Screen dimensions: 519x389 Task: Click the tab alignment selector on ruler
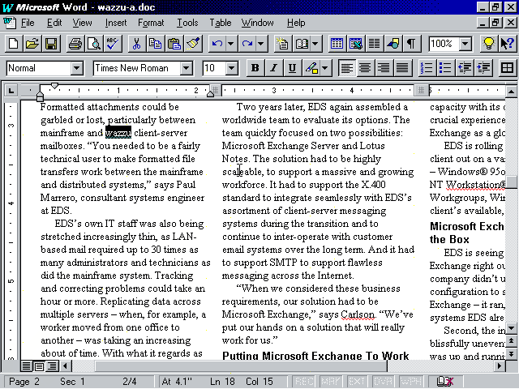(11, 90)
